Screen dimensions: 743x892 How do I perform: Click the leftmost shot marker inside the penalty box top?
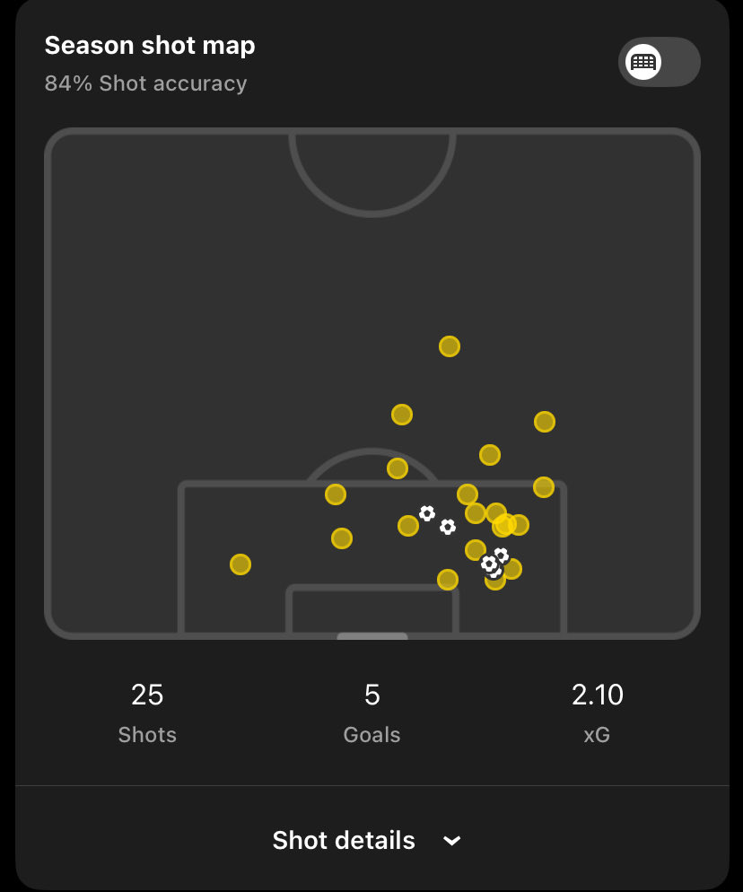click(x=336, y=494)
